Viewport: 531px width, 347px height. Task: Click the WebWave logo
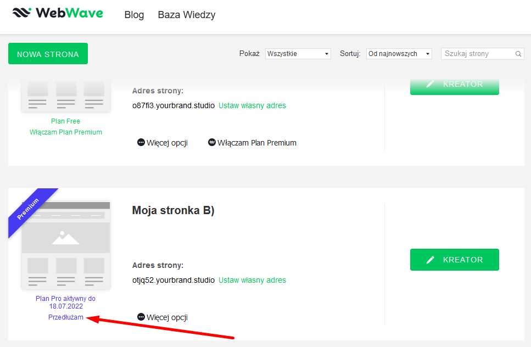click(58, 13)
